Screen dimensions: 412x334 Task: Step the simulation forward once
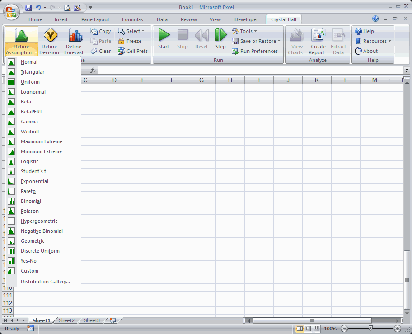point(220,38)
